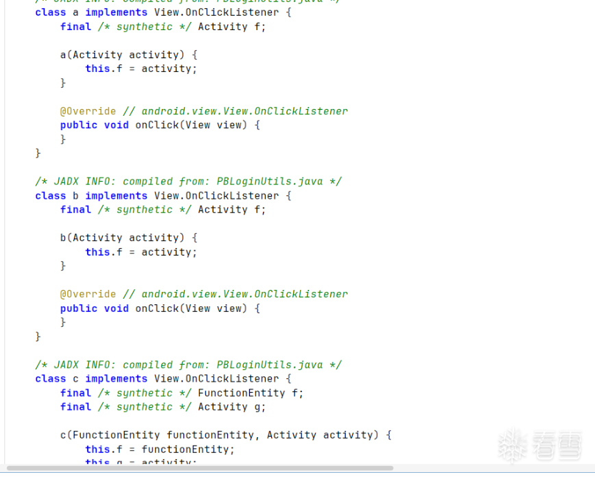This screenshot has height=479, width=595.
Task: Click the line "class b implements View.OnClickListener {"
Action: click(x=163, y=196)
